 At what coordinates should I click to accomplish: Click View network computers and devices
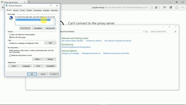118,41
